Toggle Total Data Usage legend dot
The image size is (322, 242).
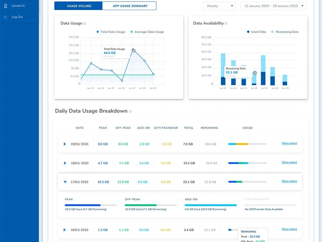[98, 32]
